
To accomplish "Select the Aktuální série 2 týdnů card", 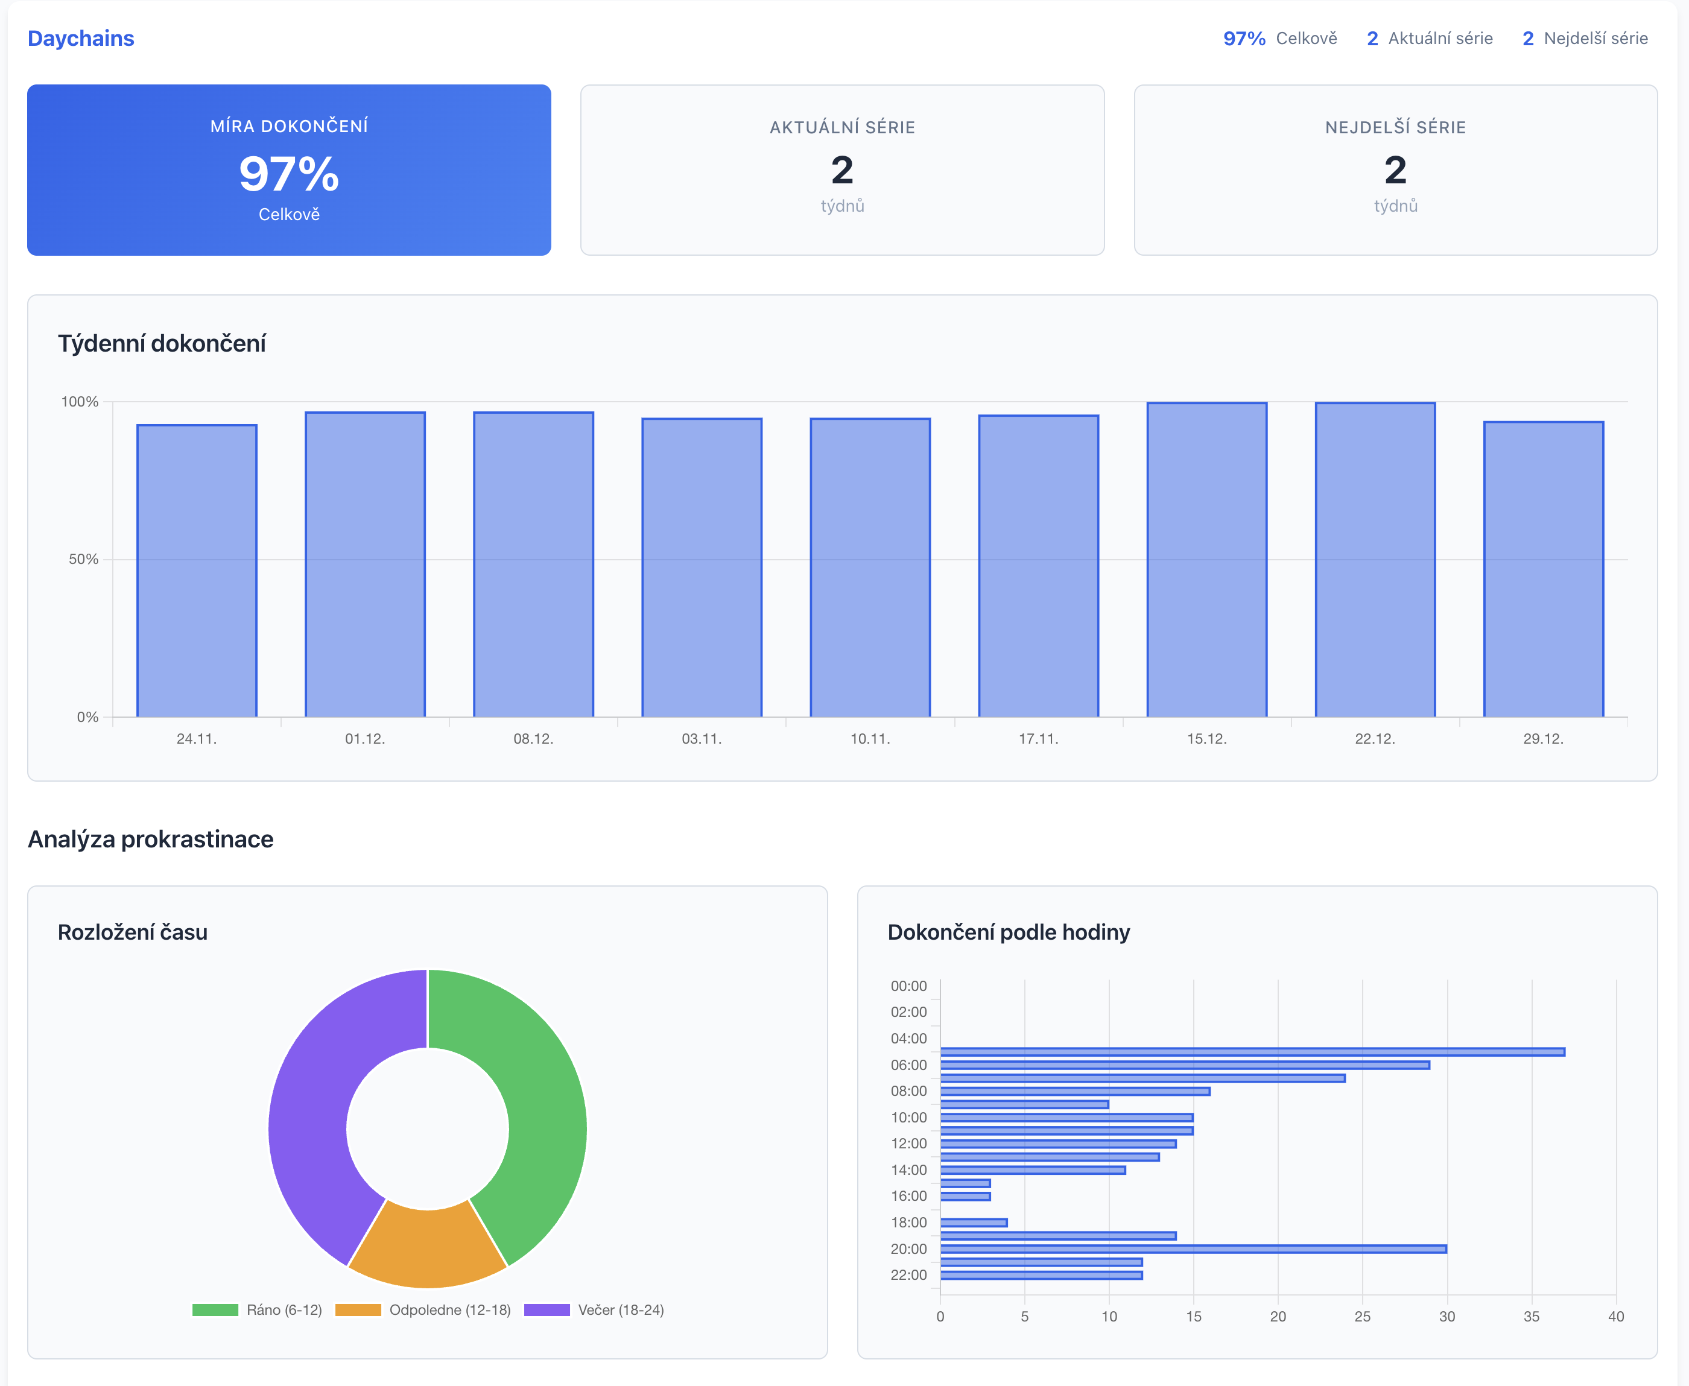I will point(841,170).
